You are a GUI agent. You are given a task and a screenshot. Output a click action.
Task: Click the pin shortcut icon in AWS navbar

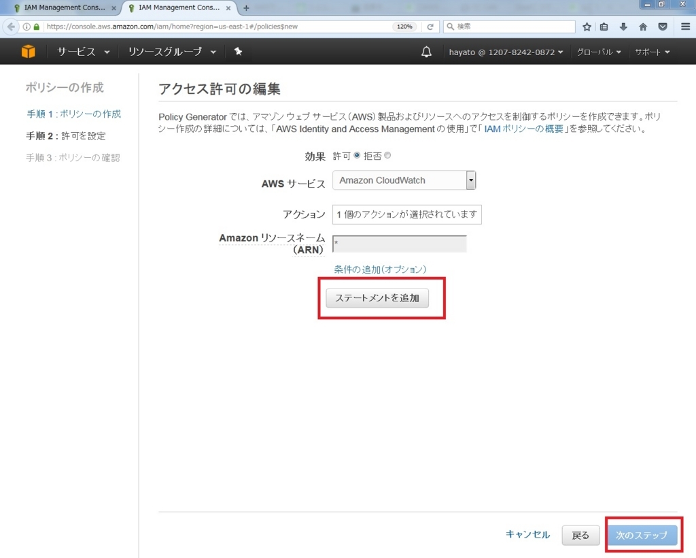[239, 52]
